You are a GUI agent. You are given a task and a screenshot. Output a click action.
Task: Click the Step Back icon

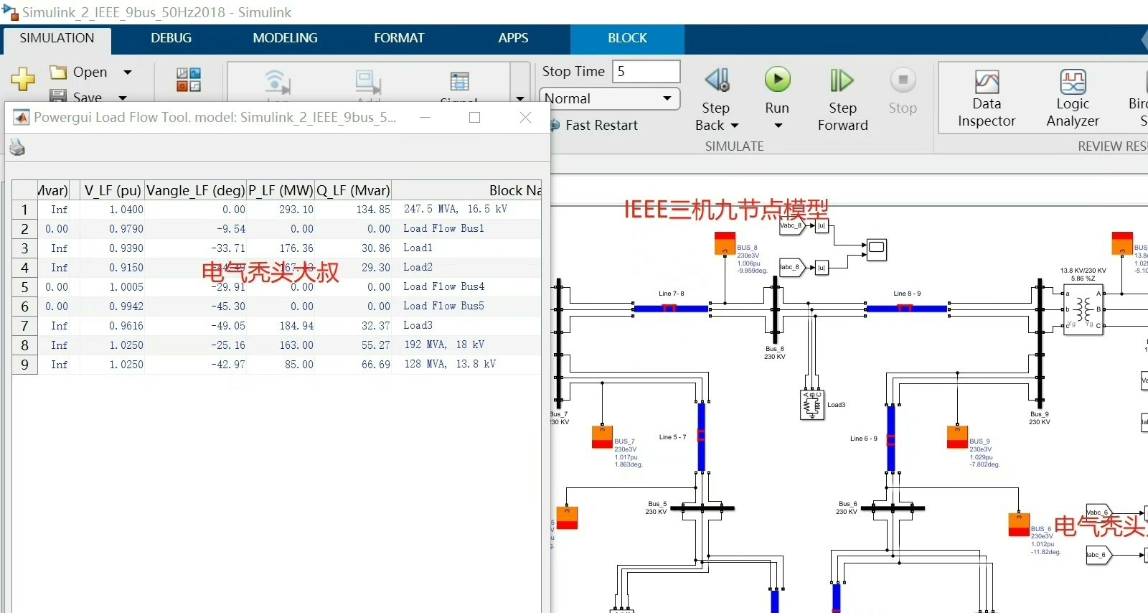(716, 80)
